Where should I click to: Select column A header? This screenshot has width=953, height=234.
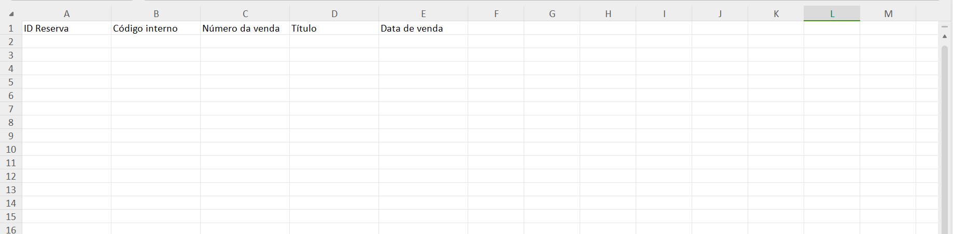pyautogui.click(x=66, y=14)
